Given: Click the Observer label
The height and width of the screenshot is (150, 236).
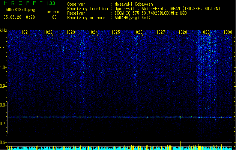Looking at the screenshot, I should [76, 4].
